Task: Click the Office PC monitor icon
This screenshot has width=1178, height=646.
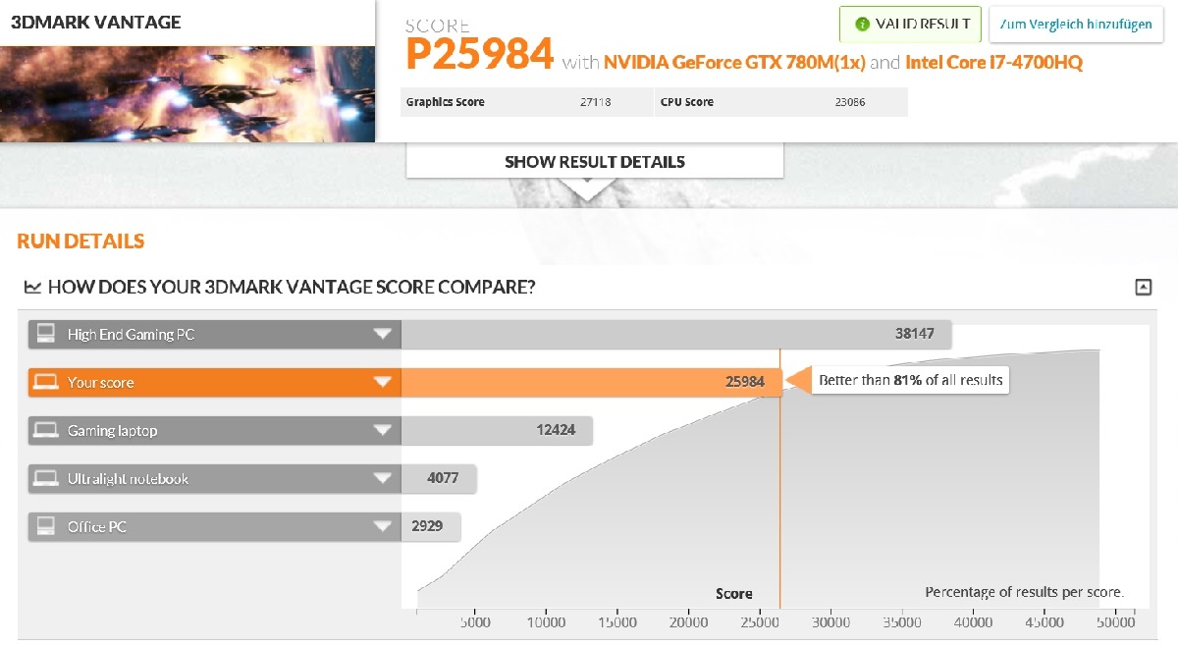Action: click(x=45, y=526)
